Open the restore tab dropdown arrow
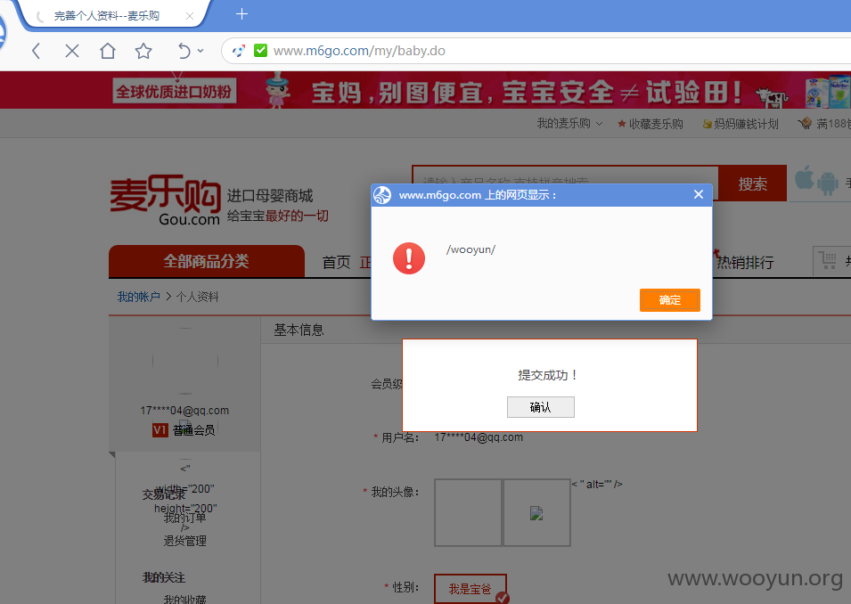This screenshot has width=851, height=604. (200, 51)
